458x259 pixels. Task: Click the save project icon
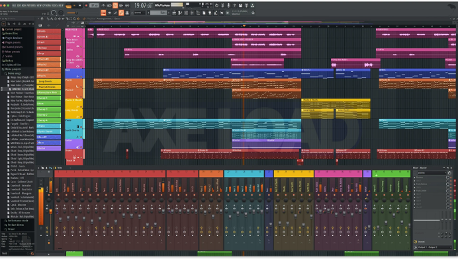tap(240, 5)
